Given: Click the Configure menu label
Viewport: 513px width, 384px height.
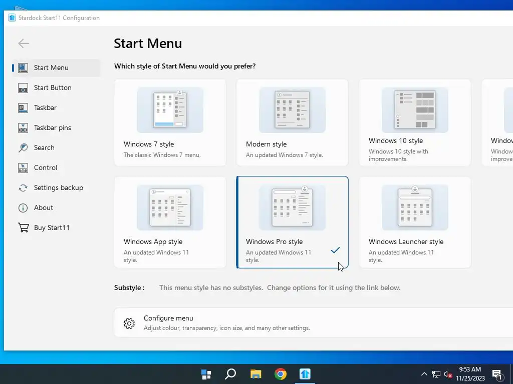Looking at the screenshot, I should 168,318.
